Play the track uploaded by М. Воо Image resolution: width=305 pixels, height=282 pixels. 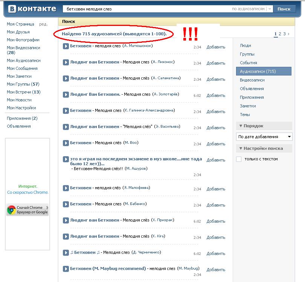tap(66, 143)
